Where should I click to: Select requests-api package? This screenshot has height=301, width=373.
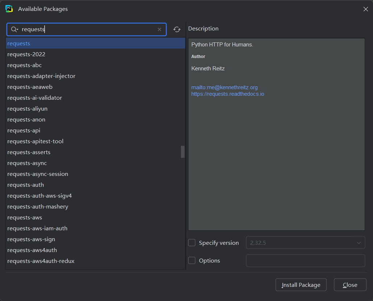(95, 131)
